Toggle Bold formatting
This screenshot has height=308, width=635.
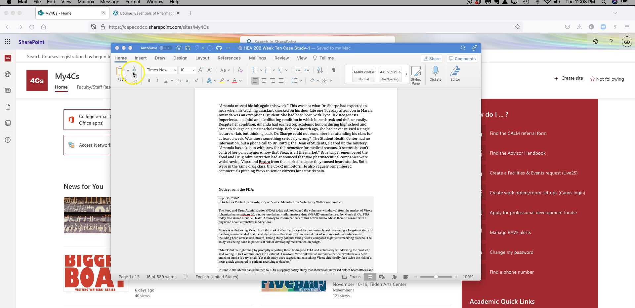(149, 81)
